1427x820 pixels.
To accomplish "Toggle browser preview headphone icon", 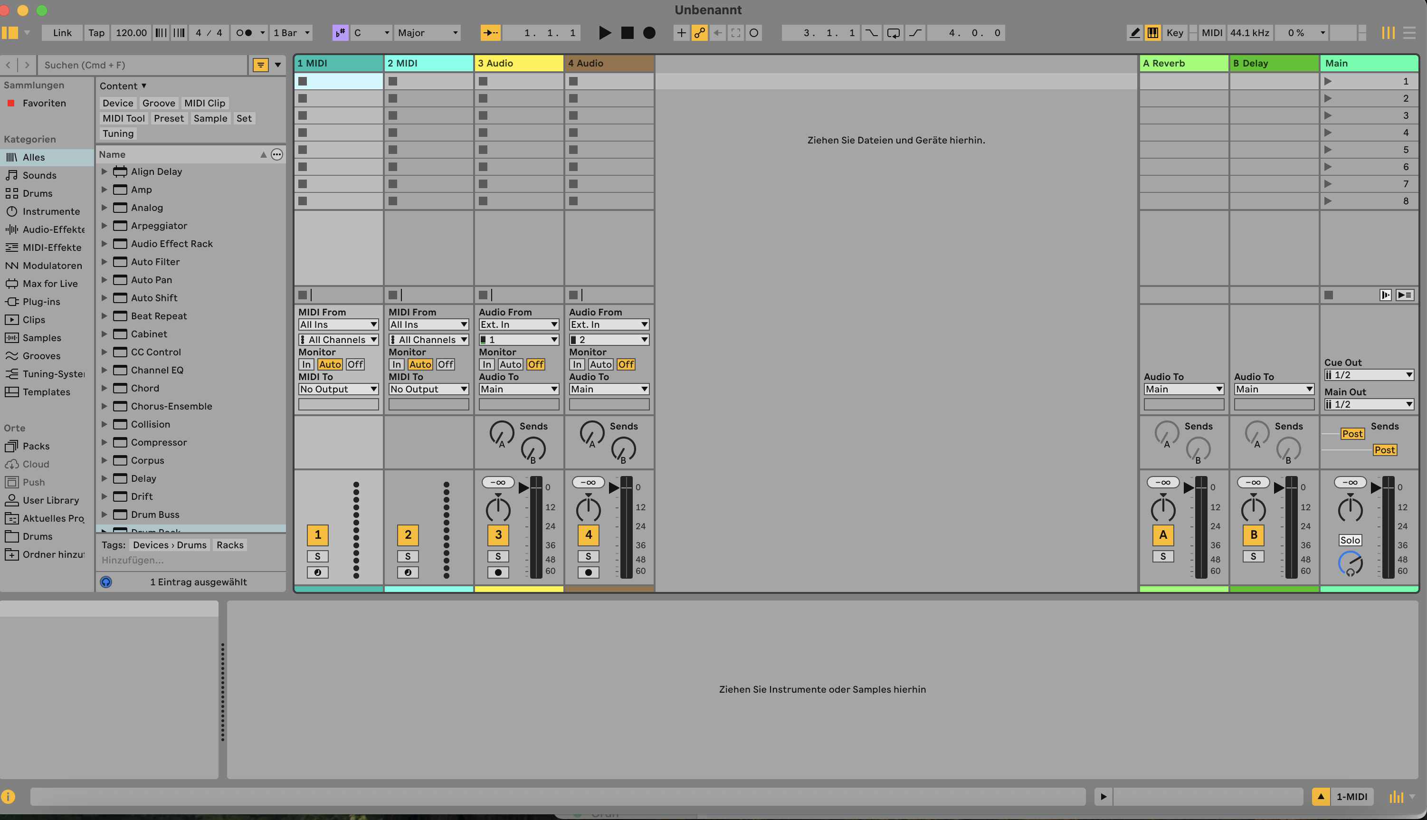I will pyautogui.click(x=106, y=582).
